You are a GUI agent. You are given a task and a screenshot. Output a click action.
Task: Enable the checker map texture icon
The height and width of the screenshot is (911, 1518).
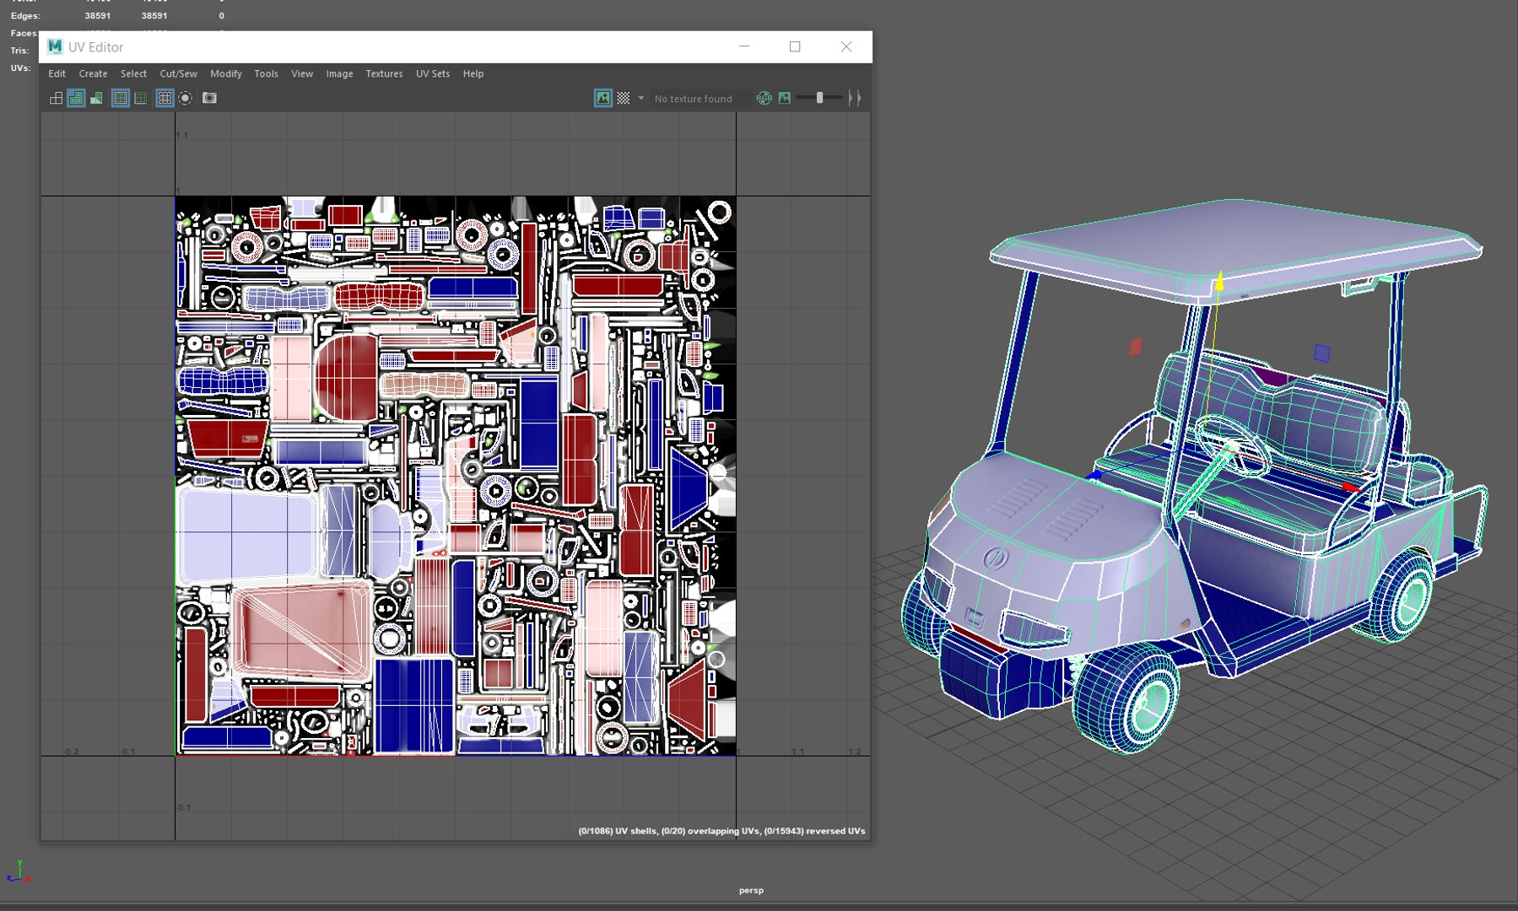(x=624, y=98)
